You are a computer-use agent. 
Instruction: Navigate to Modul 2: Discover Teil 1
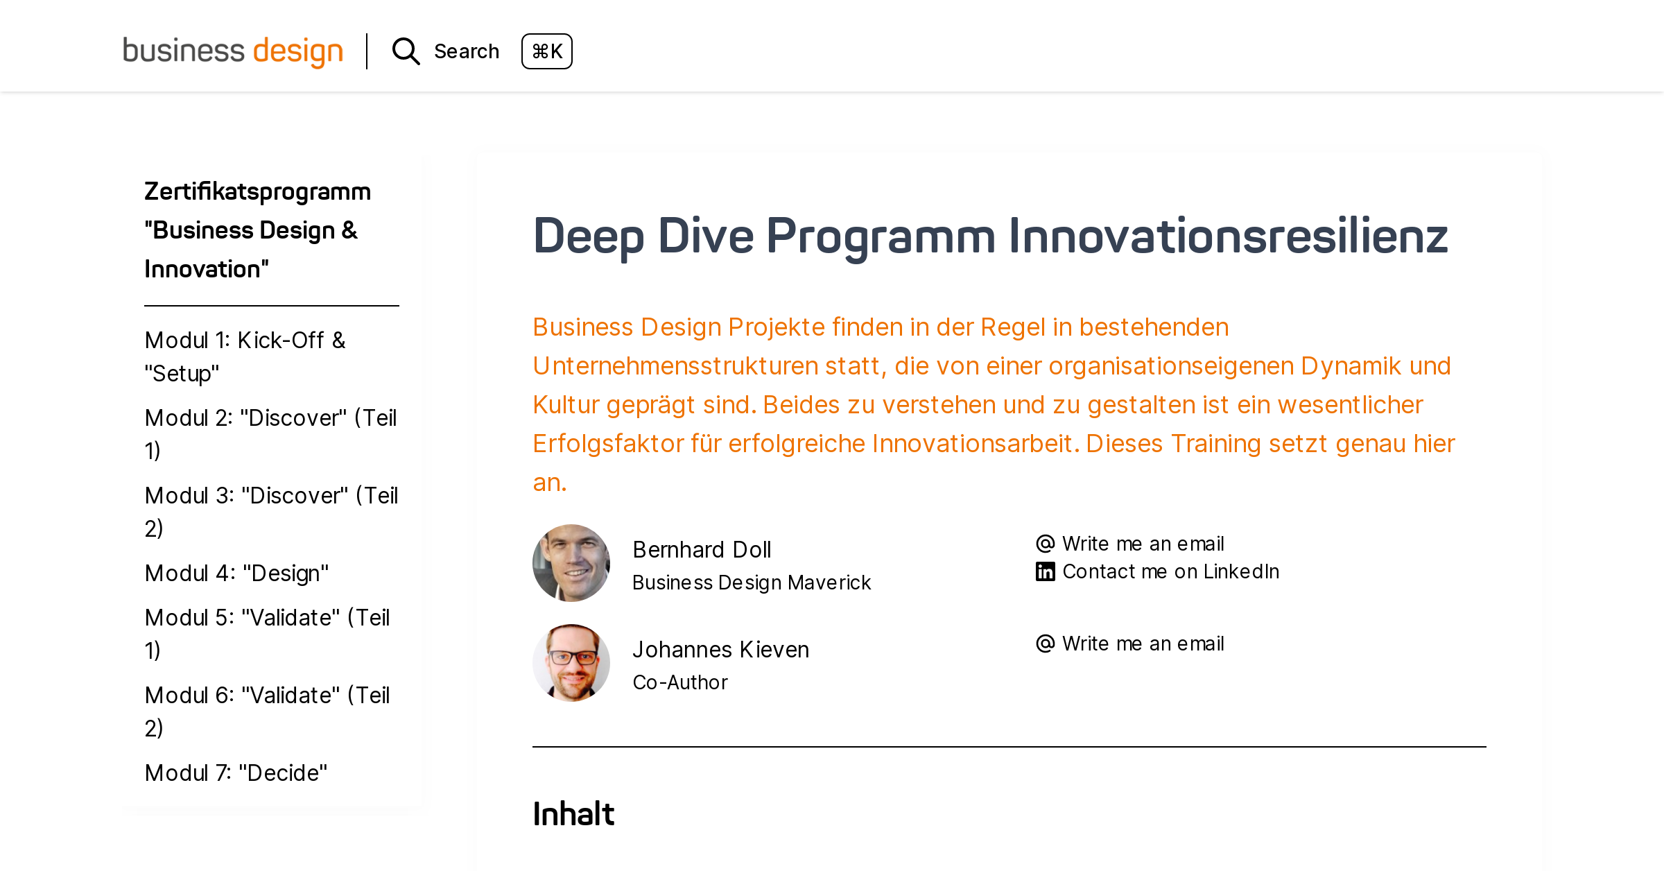pyautogui.click(x=270, y=433)
